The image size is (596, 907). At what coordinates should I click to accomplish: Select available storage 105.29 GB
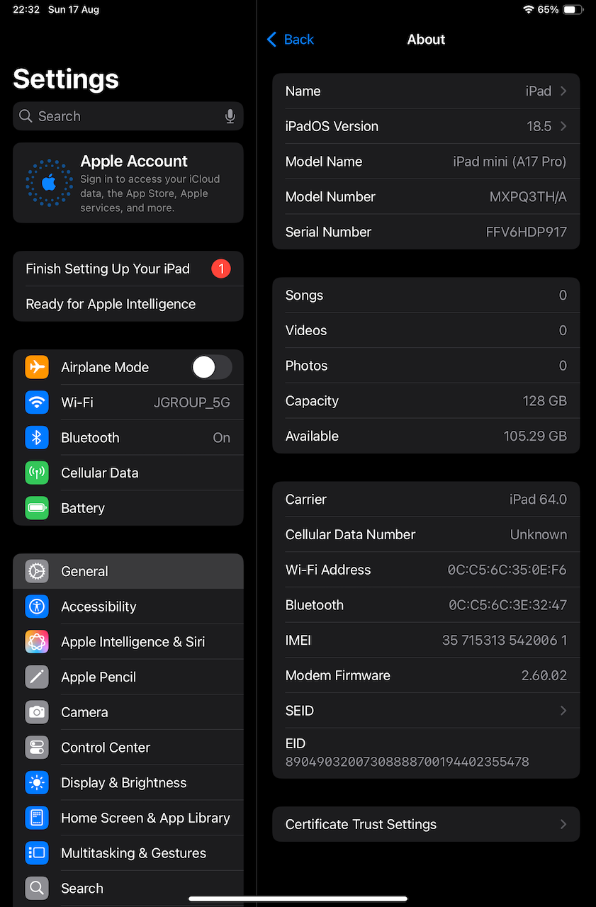(x=536, y=436)
